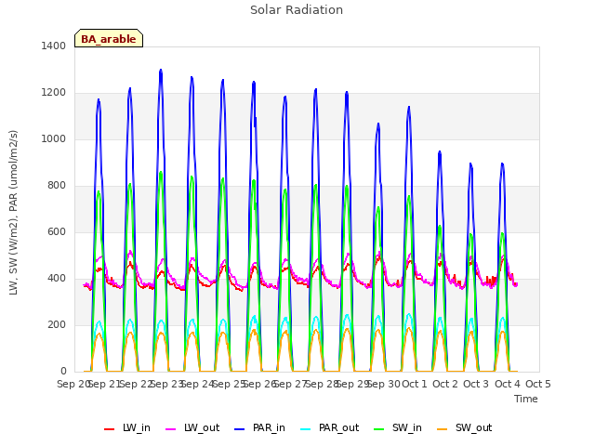
Task: Click the 600 y-axis tick label
Action: click(x=57, y=231)
